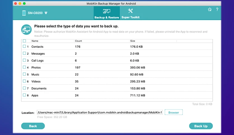The height and width of the screenshot is (135, 234).
Task: Click the size value 92.60 MB
Action: [x=137, y=74]
